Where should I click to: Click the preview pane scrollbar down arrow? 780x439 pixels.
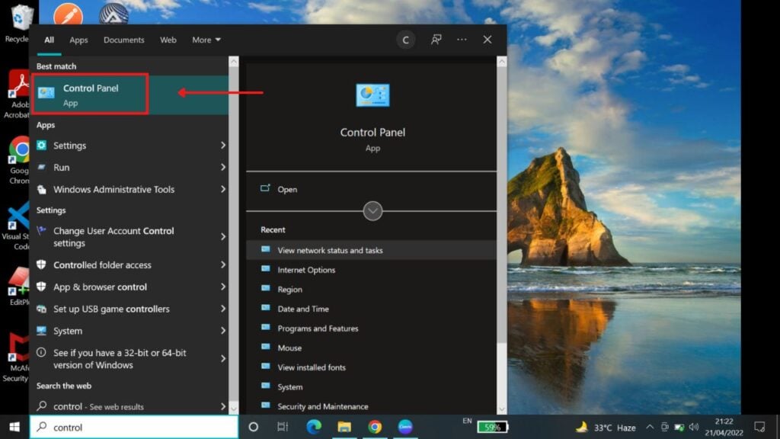(501, 409)
